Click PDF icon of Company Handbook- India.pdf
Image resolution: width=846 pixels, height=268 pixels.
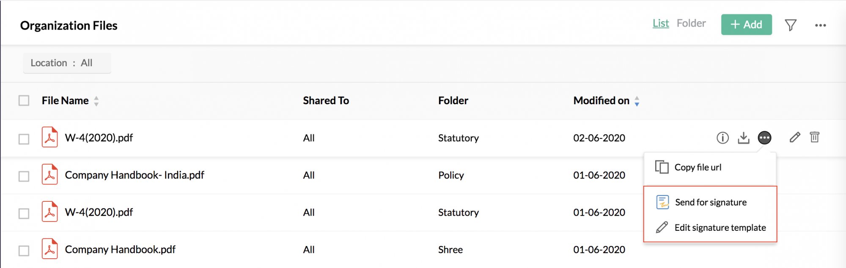tap(49, 174)
